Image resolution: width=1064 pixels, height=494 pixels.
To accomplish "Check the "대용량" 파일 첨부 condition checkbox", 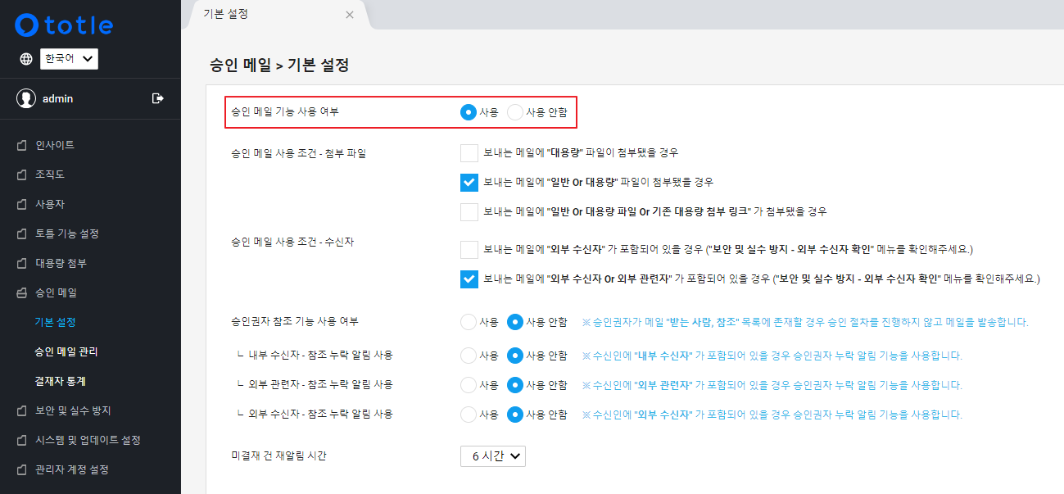I will 469,152.
